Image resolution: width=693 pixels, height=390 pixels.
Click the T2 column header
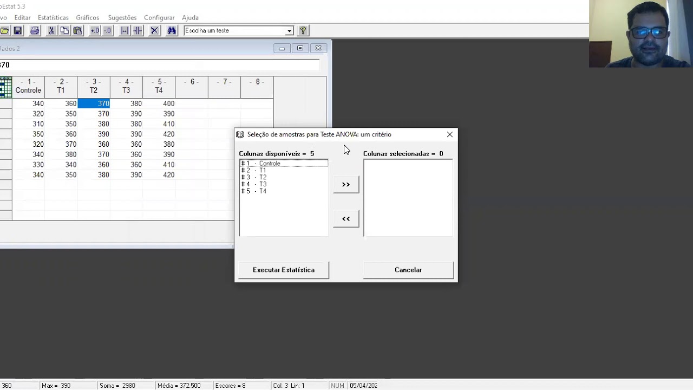point(94,87)
